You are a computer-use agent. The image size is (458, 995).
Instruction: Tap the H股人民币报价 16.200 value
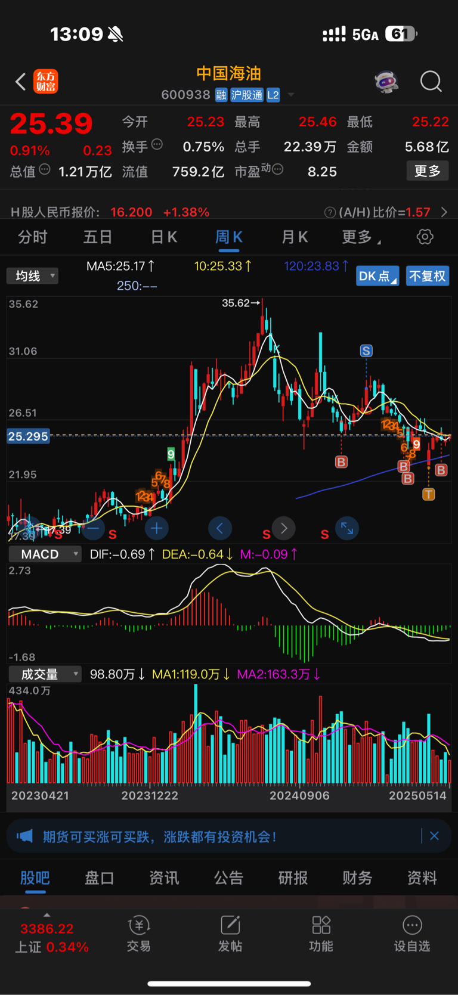(x=131, y=212)
